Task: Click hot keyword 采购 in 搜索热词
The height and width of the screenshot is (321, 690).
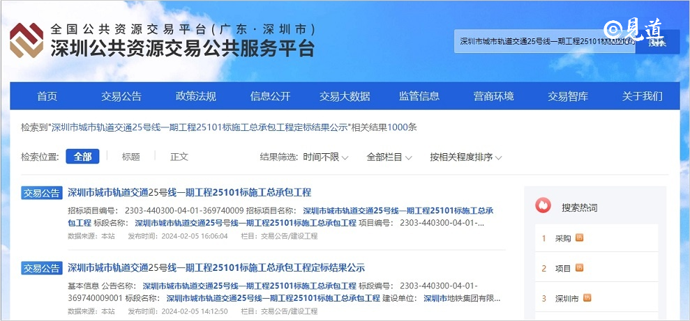Action: (x=563, y=238)
